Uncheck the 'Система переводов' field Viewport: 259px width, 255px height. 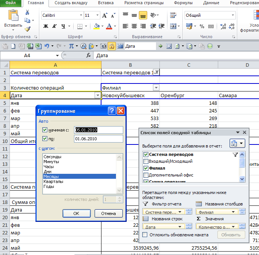pos(146,154)
